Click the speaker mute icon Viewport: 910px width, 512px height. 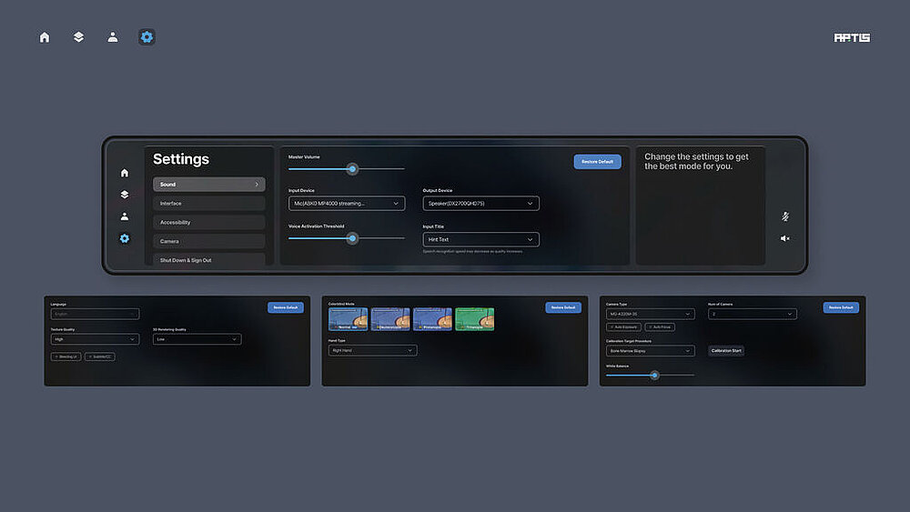coord(784,238)
